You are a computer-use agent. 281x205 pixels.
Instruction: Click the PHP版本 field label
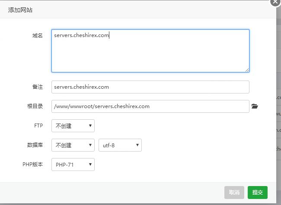[x=33, y=165]
